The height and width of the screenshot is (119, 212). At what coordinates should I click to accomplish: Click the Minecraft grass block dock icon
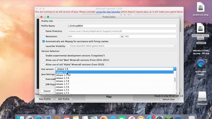(x=169, y=117)
